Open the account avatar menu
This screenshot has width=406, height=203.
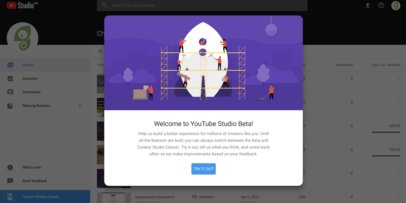[396, 5]
